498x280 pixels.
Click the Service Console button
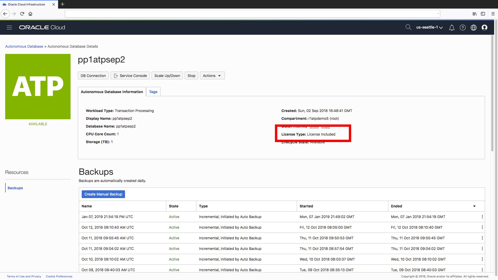[x=130, y=76]
